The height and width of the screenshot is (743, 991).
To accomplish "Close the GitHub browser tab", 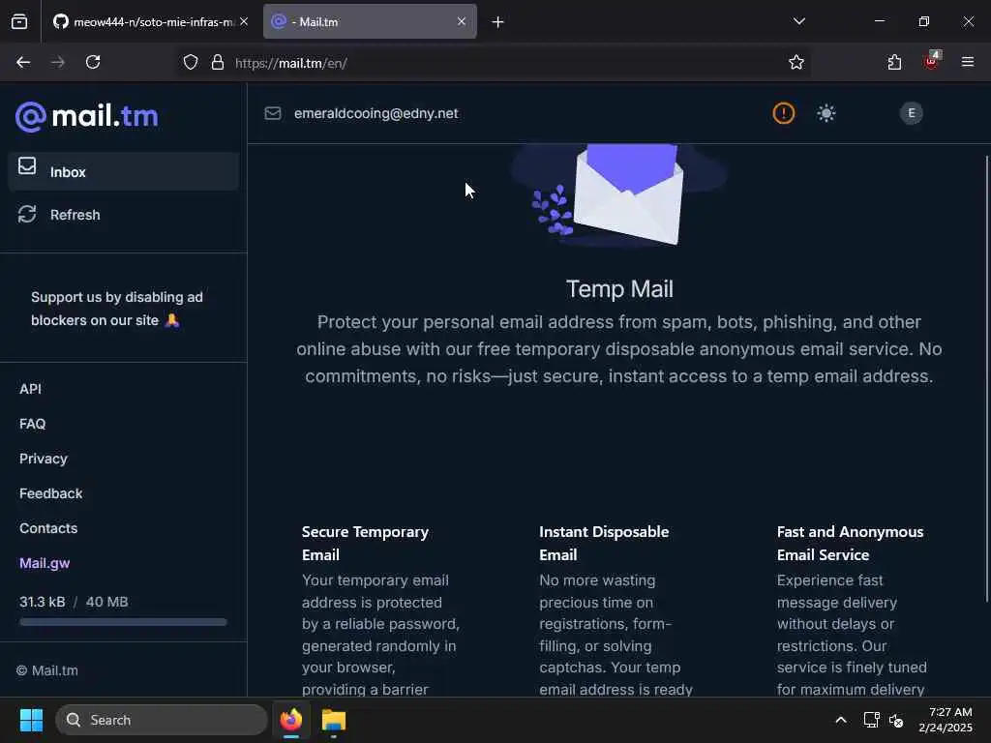I will 244,21.
